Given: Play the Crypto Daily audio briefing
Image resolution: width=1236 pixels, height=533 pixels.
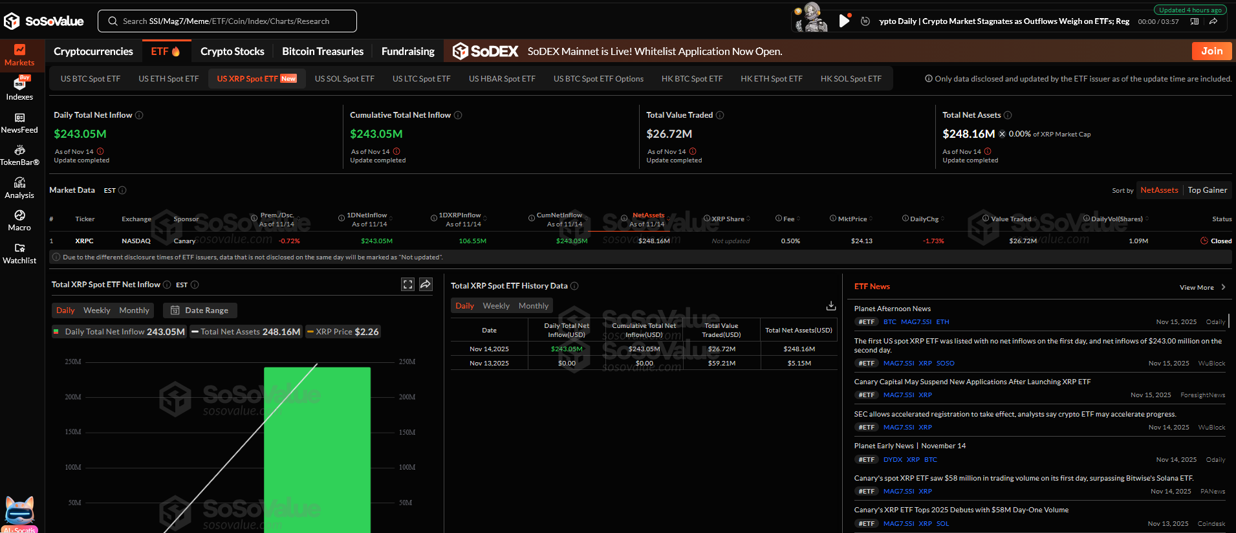Looking at the screenshot, I should click(844, 21).
